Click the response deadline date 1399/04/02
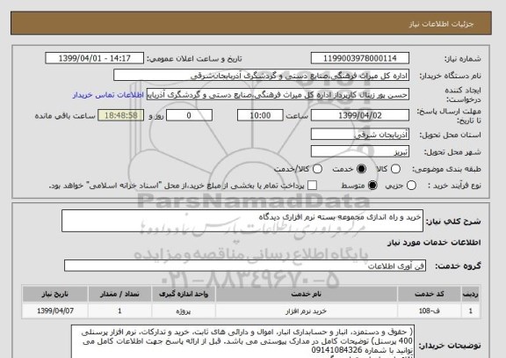This screenshot has height=358, width=506. (360, 115)
